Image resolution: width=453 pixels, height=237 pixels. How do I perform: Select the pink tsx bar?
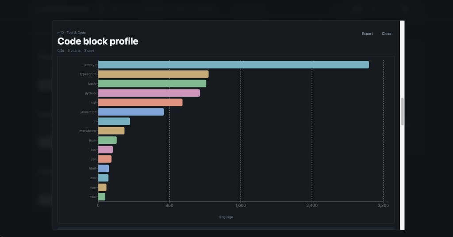[105, 150]
